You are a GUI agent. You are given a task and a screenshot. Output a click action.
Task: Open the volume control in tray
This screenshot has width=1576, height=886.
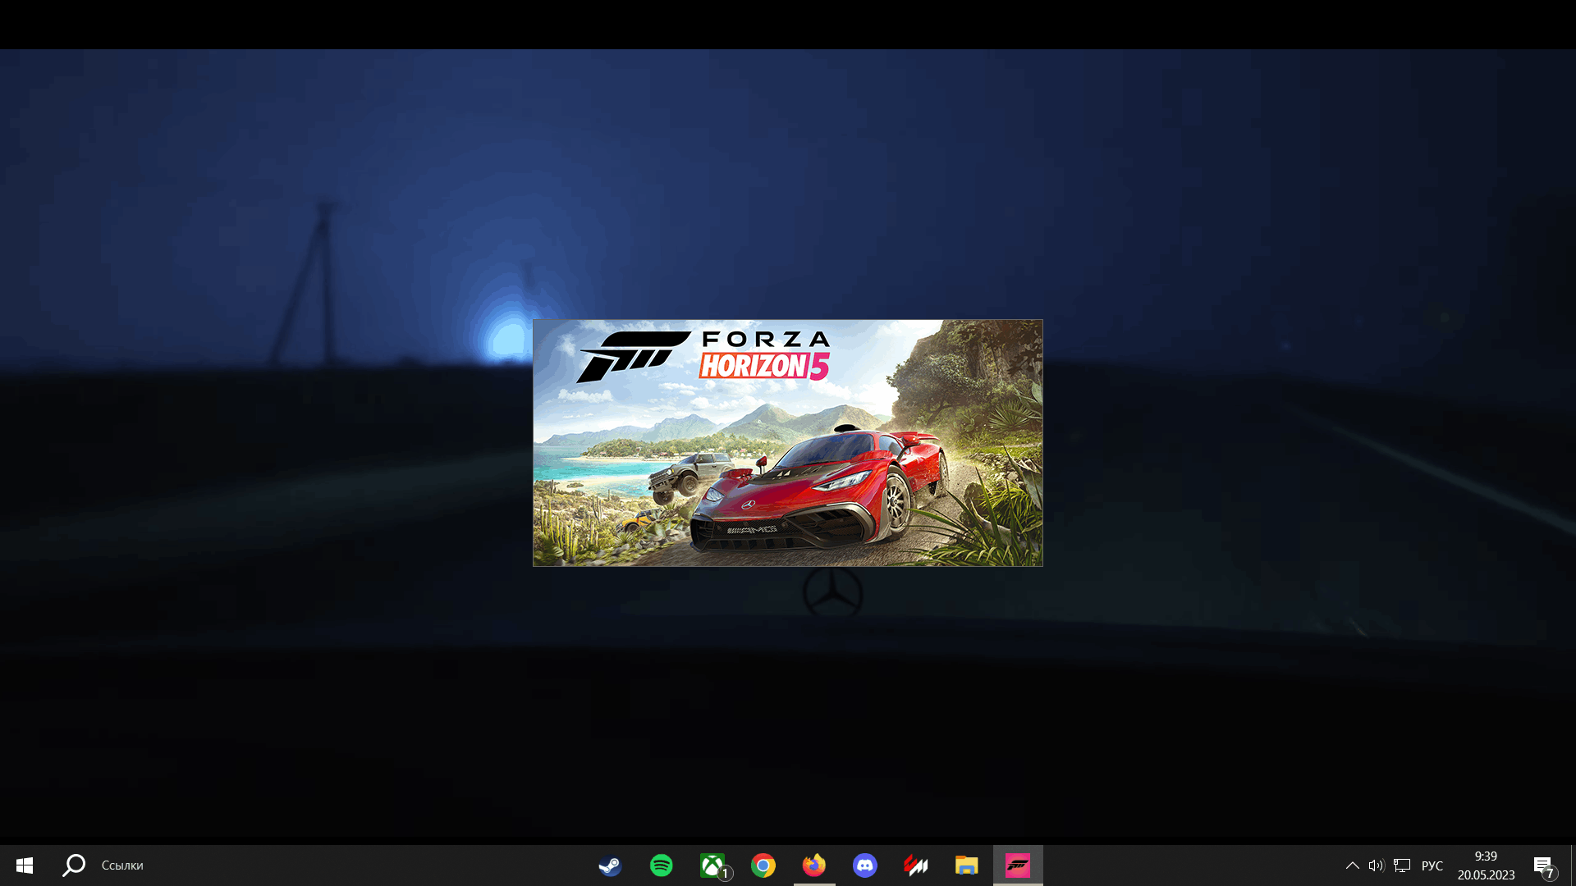1377,865
